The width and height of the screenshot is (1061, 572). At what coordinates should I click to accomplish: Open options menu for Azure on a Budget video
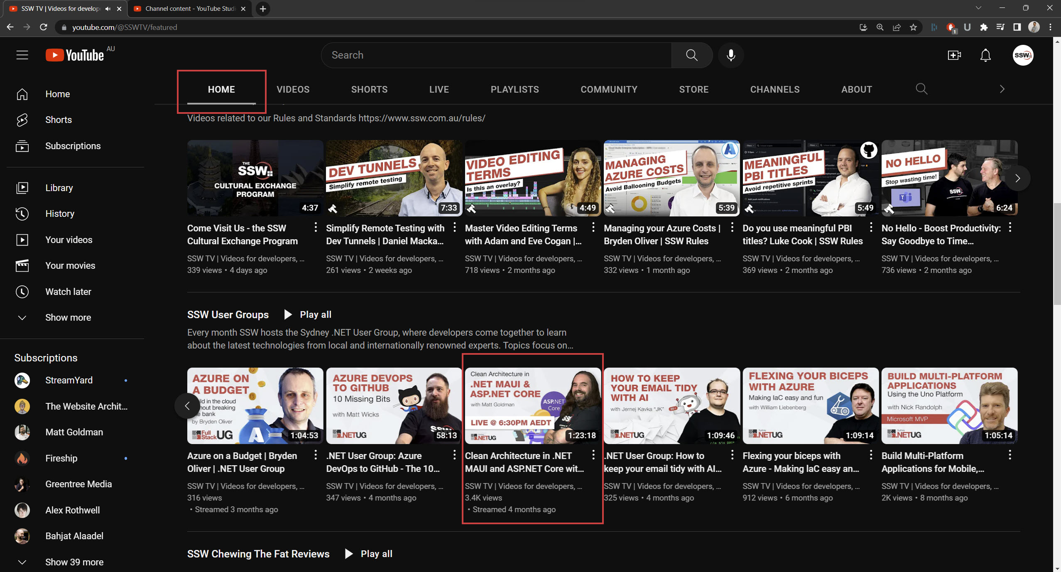click(316, 455)
